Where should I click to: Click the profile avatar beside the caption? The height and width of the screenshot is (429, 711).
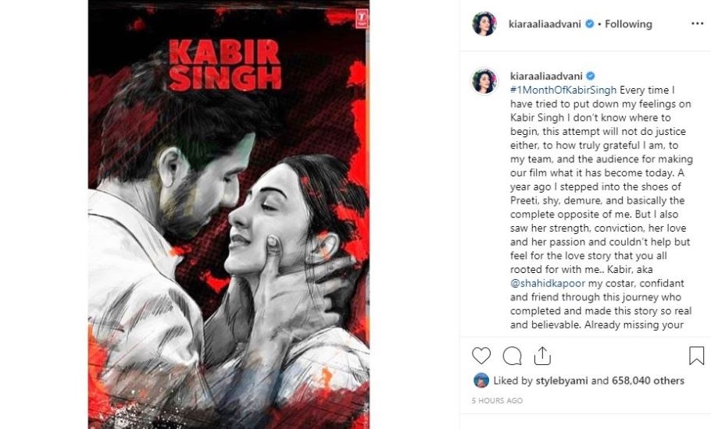coord(484,81)
